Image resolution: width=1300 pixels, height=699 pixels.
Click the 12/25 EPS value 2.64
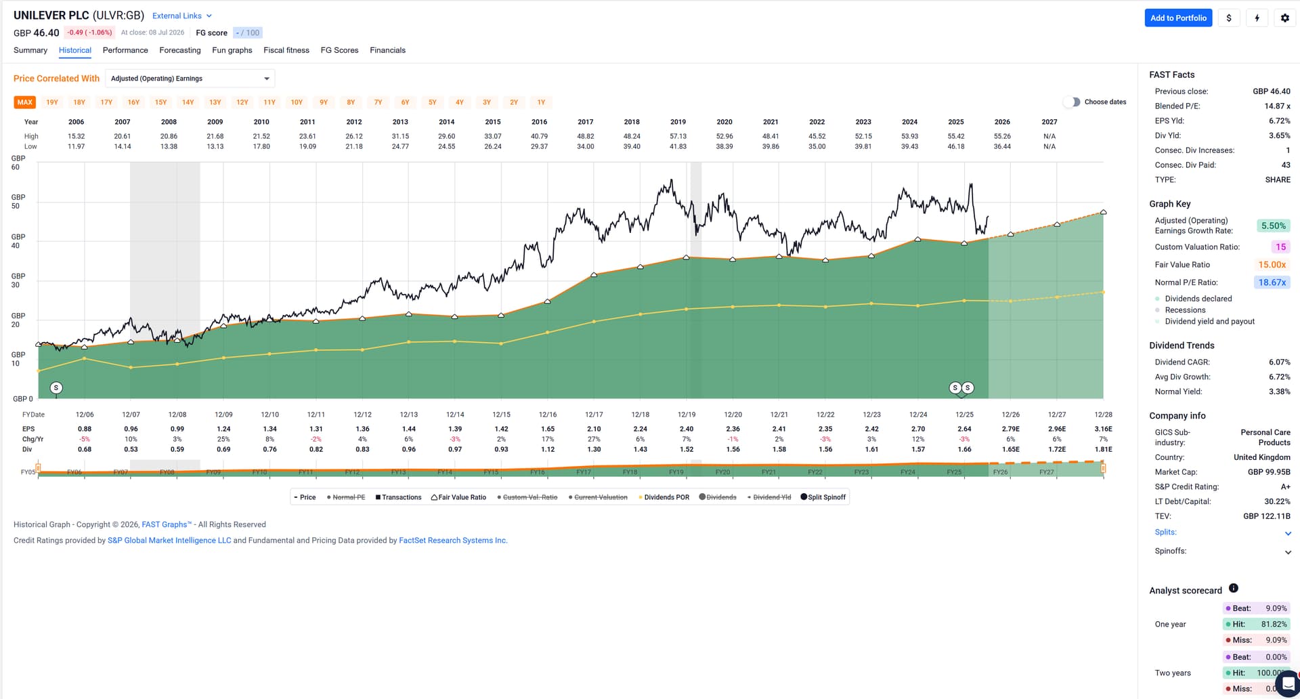(x=965, y=429)
